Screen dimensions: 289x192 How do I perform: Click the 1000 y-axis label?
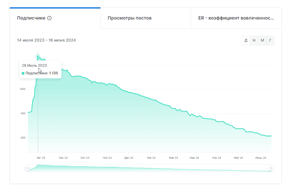tap(22, 89)
